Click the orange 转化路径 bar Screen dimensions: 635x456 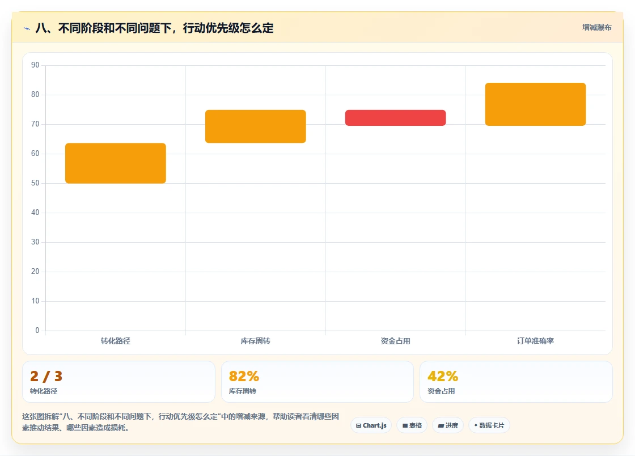(116, 163)
